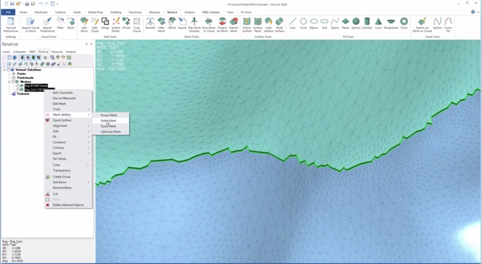Viewport: 482px width, 264px height.
Task: Click Flip Mesh Normals
Action: click(194, 24)
